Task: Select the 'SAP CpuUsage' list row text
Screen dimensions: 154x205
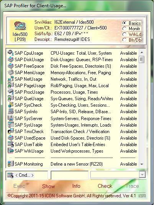Action: 29,53
